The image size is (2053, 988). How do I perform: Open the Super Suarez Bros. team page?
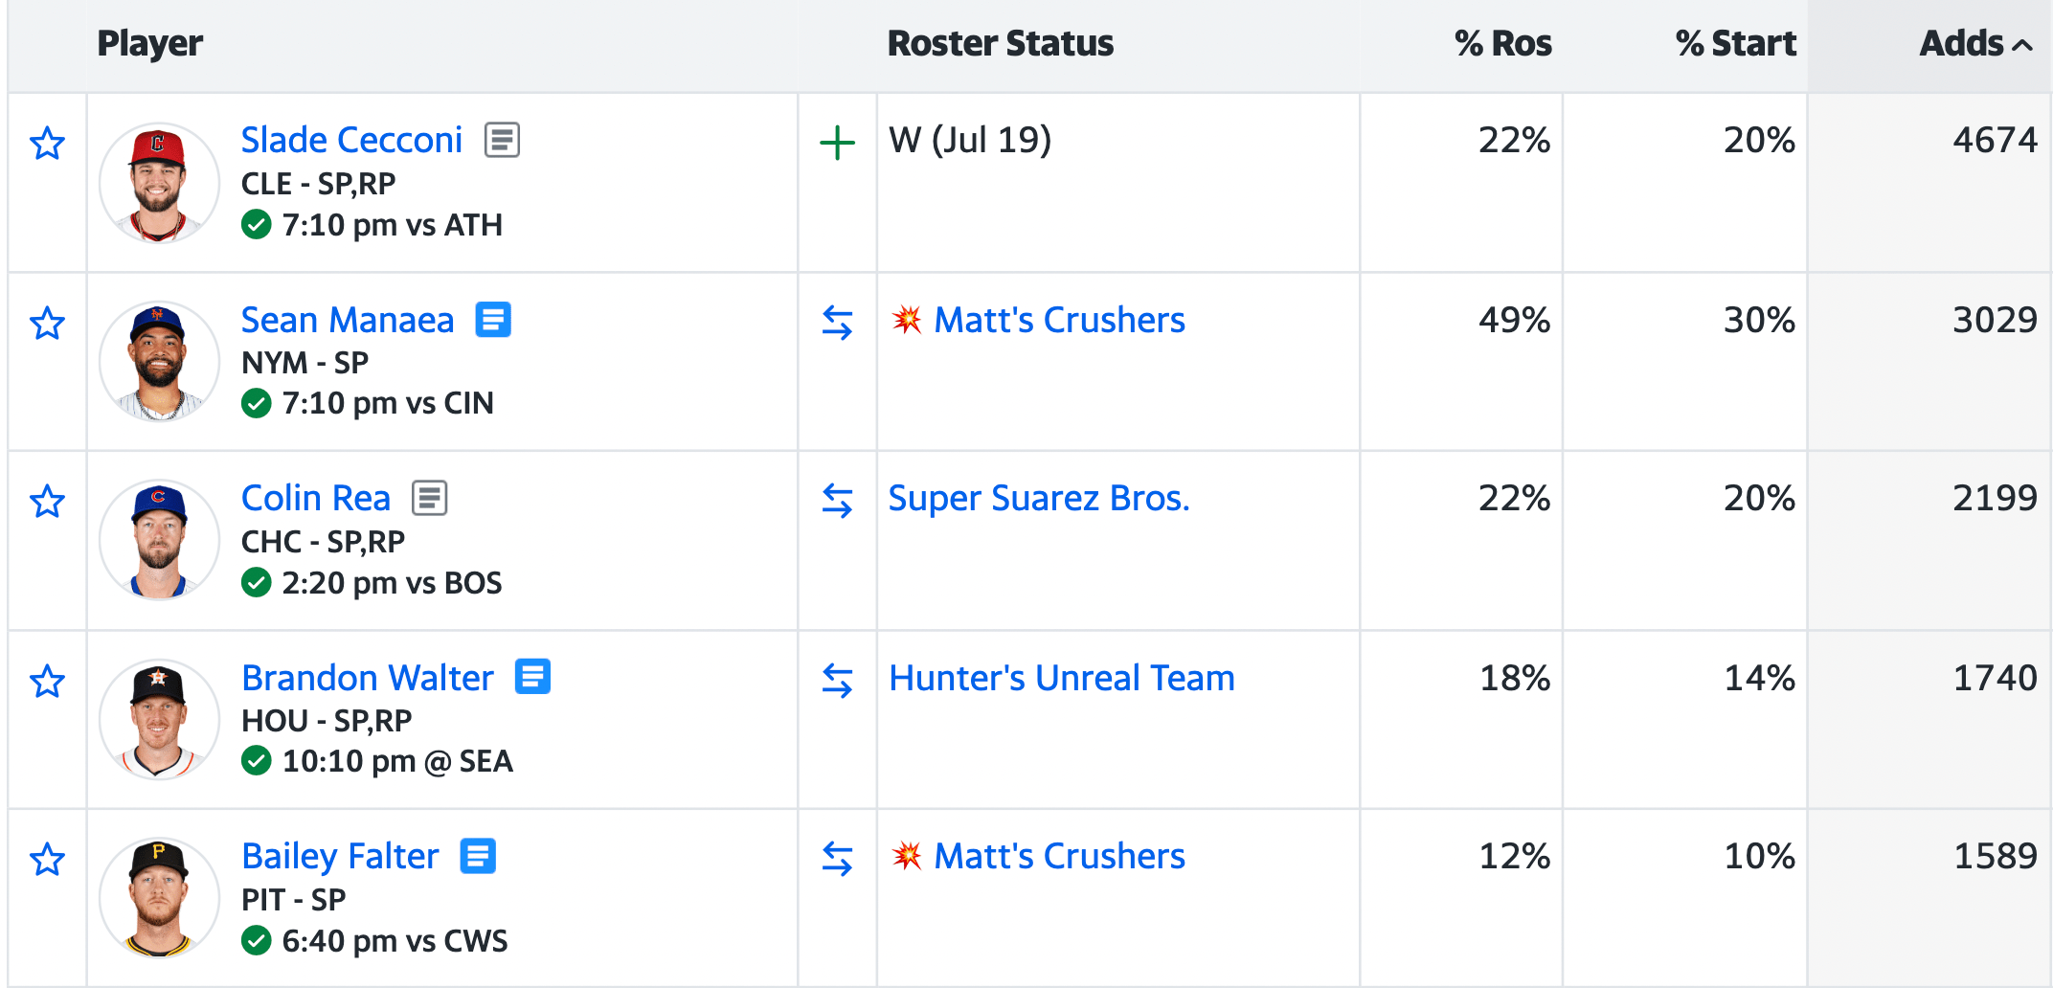click(x=1038, y=499)
